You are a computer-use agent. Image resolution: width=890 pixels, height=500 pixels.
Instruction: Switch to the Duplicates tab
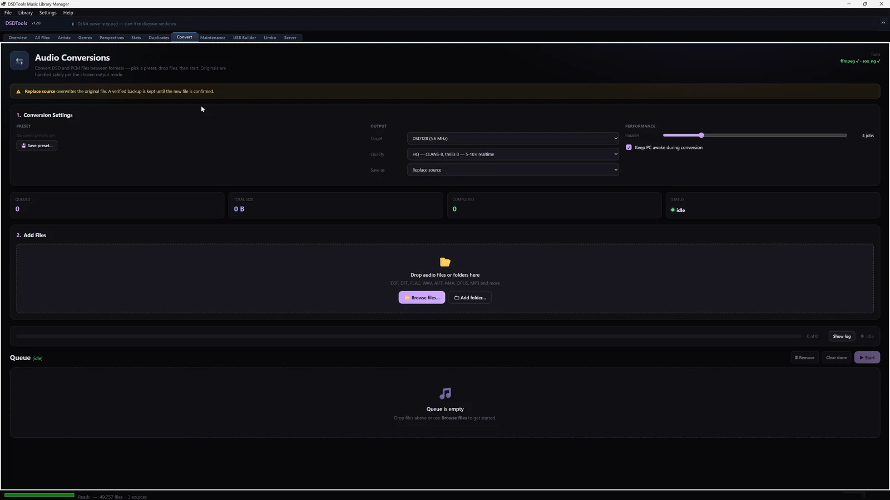click(x=159, y=38)
